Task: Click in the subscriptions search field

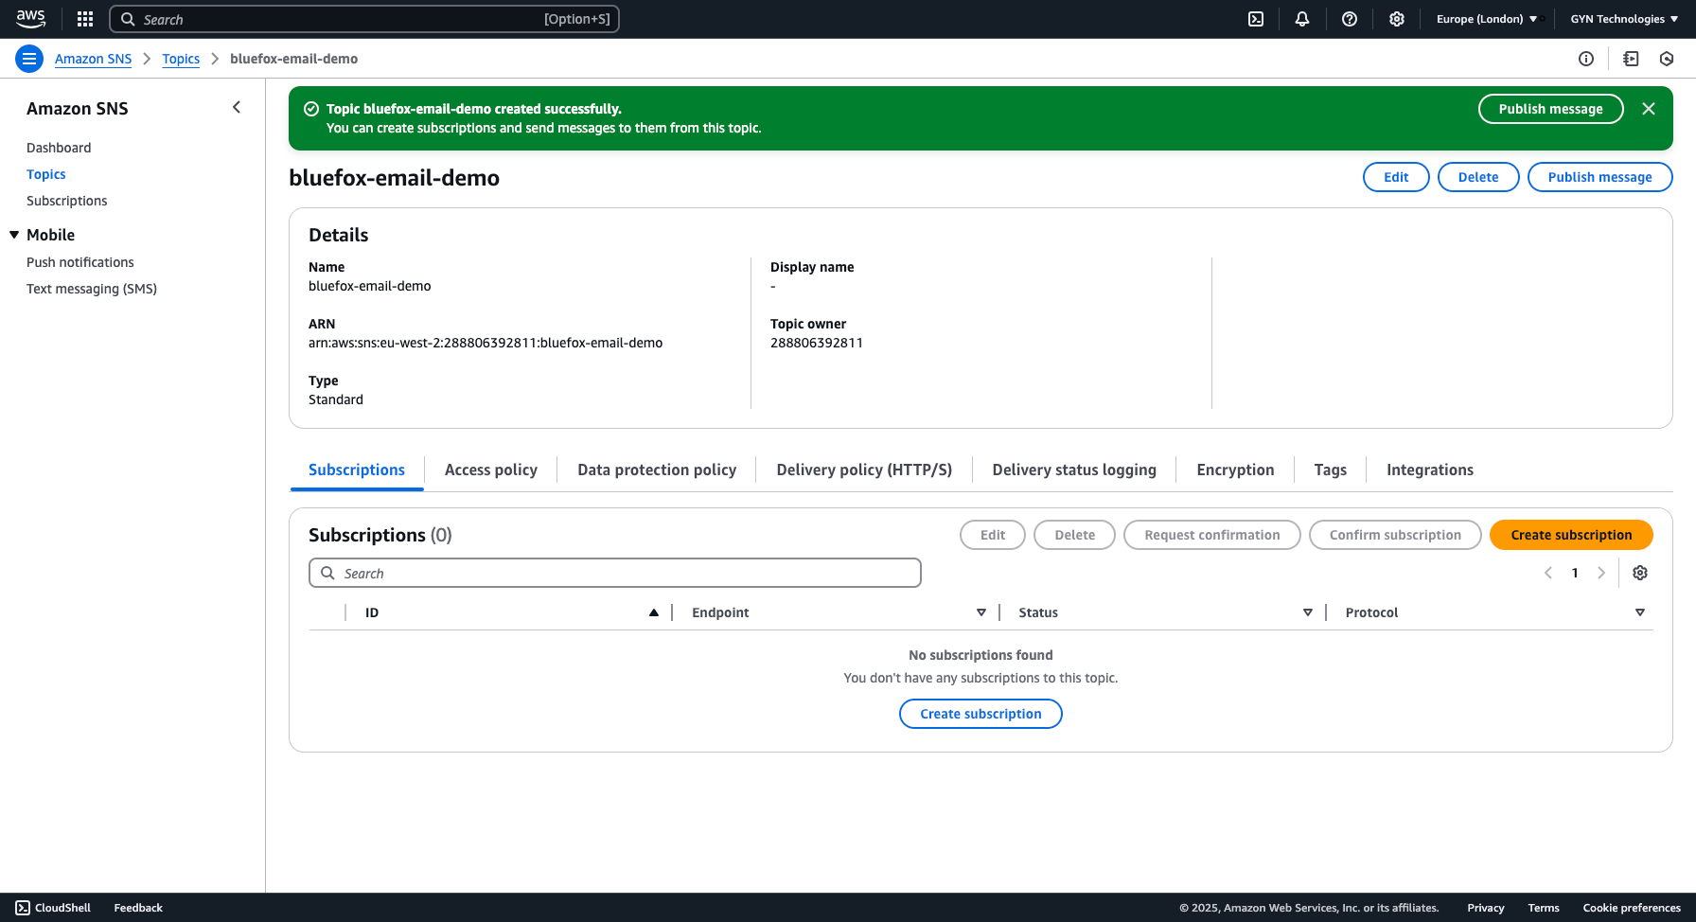Action: click(614, 573)
